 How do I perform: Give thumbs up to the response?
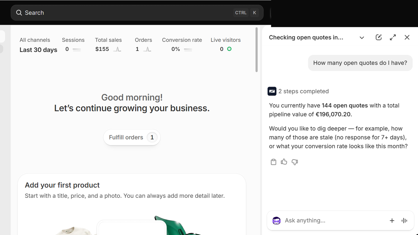tap(284, 162)
